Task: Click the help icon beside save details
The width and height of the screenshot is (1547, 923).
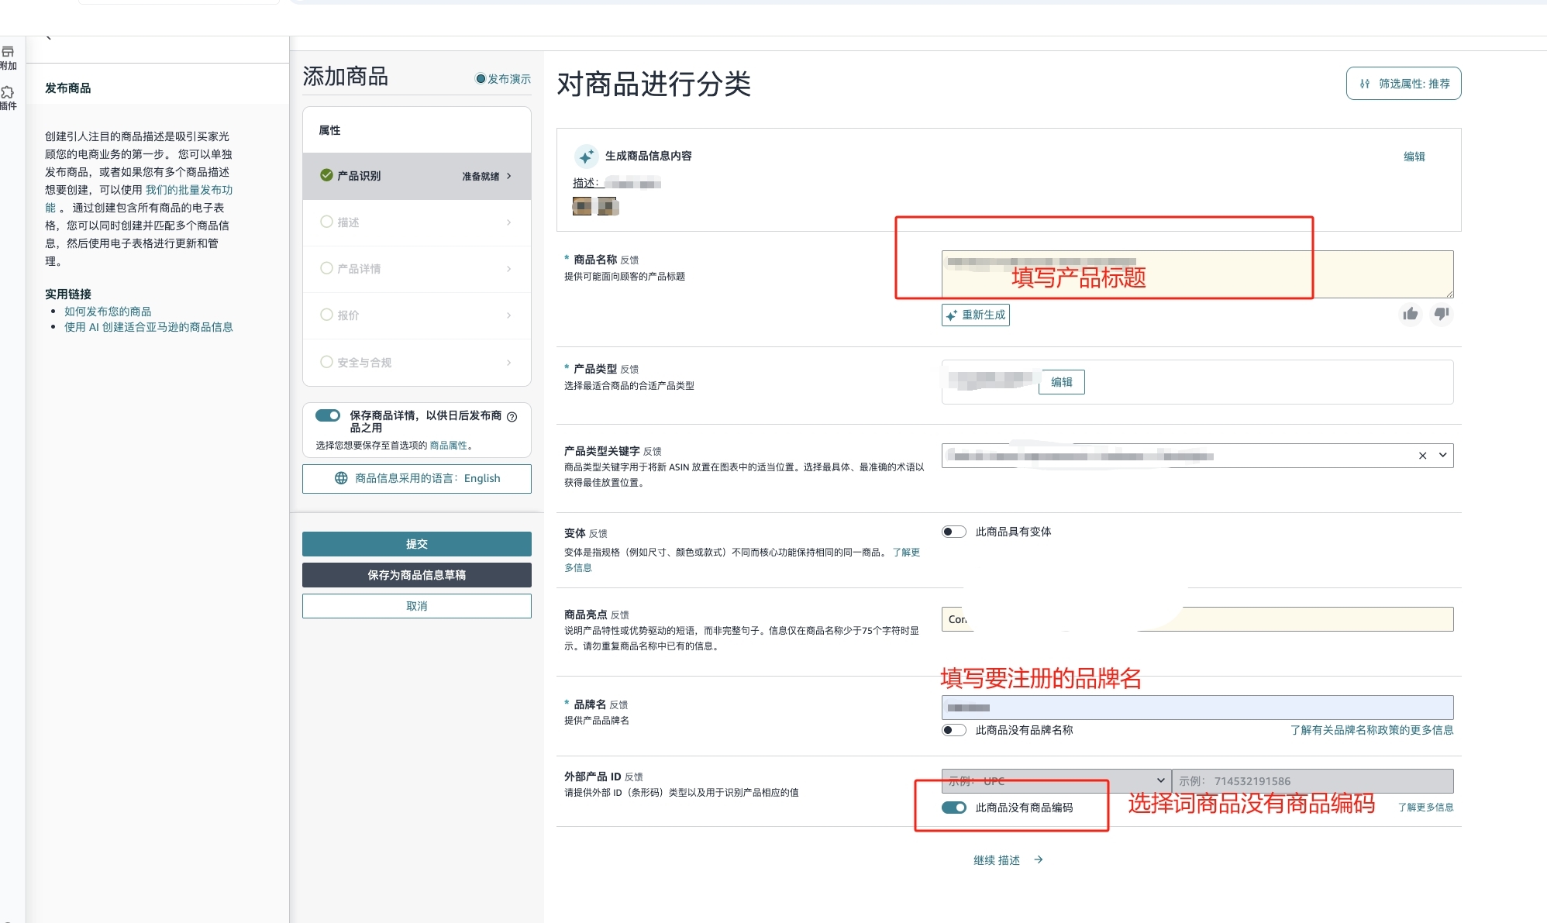Action: pos(512,417)
